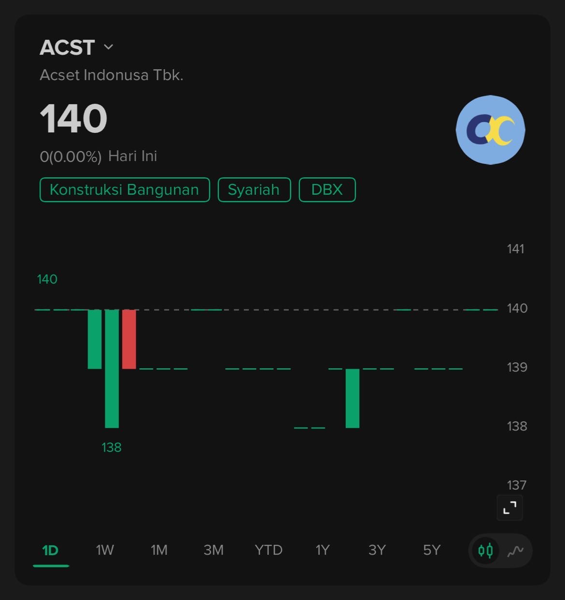Select the 1D timeframe tab
The image size is (565, 600).
point(50,550)
